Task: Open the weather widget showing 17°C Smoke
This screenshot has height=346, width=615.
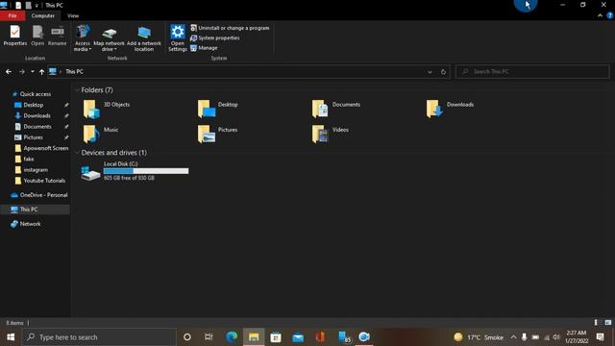Action: [x=479, y=337]
